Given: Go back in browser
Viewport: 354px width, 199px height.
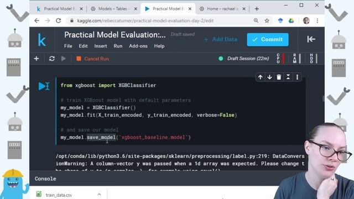Looking at the screenshot, I should tap(37, 21).
